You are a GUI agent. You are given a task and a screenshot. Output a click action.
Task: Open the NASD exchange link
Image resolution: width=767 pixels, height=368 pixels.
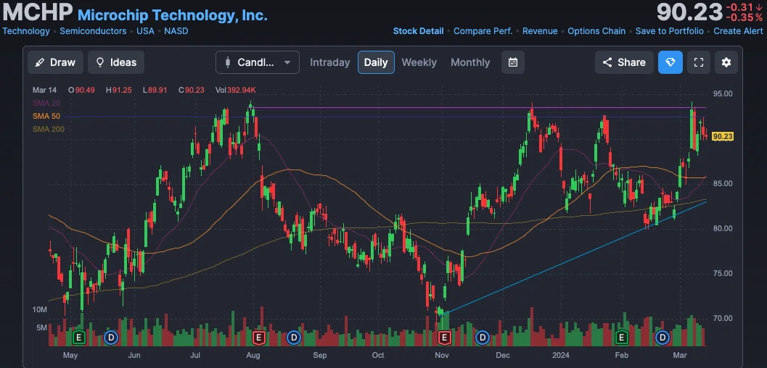pyautogui.click(x=176, y=30)
